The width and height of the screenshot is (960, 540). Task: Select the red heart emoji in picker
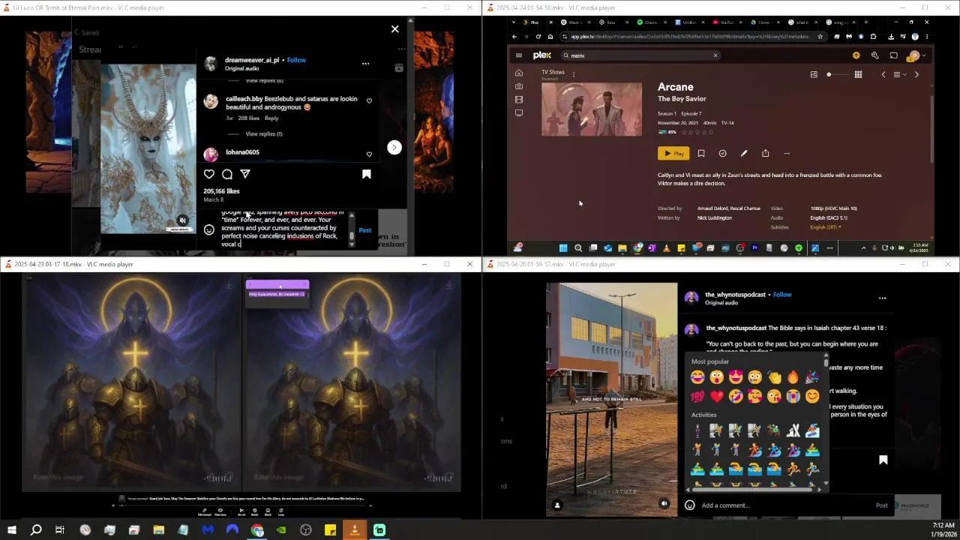click(716, 396)
